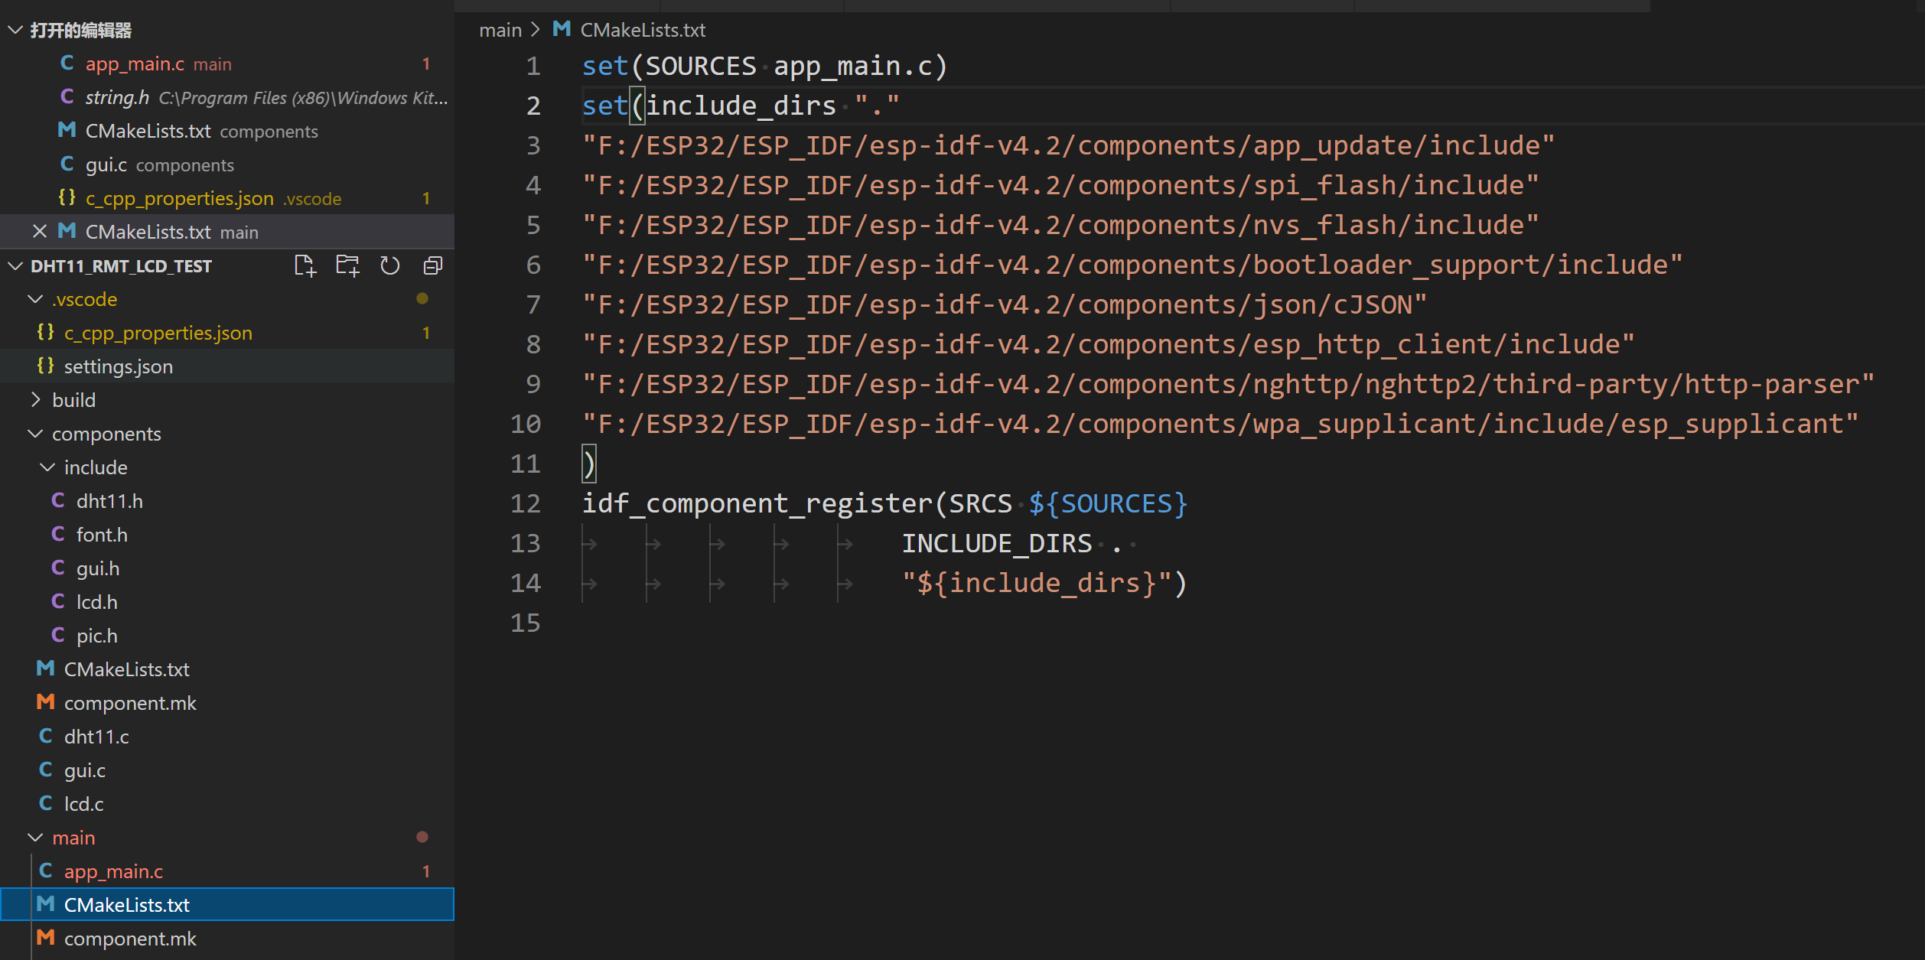Viewport: 1925px width, 960px height.
Task: Click the M icon of selected CMakeLists.txt
Action: coord(46,905)
